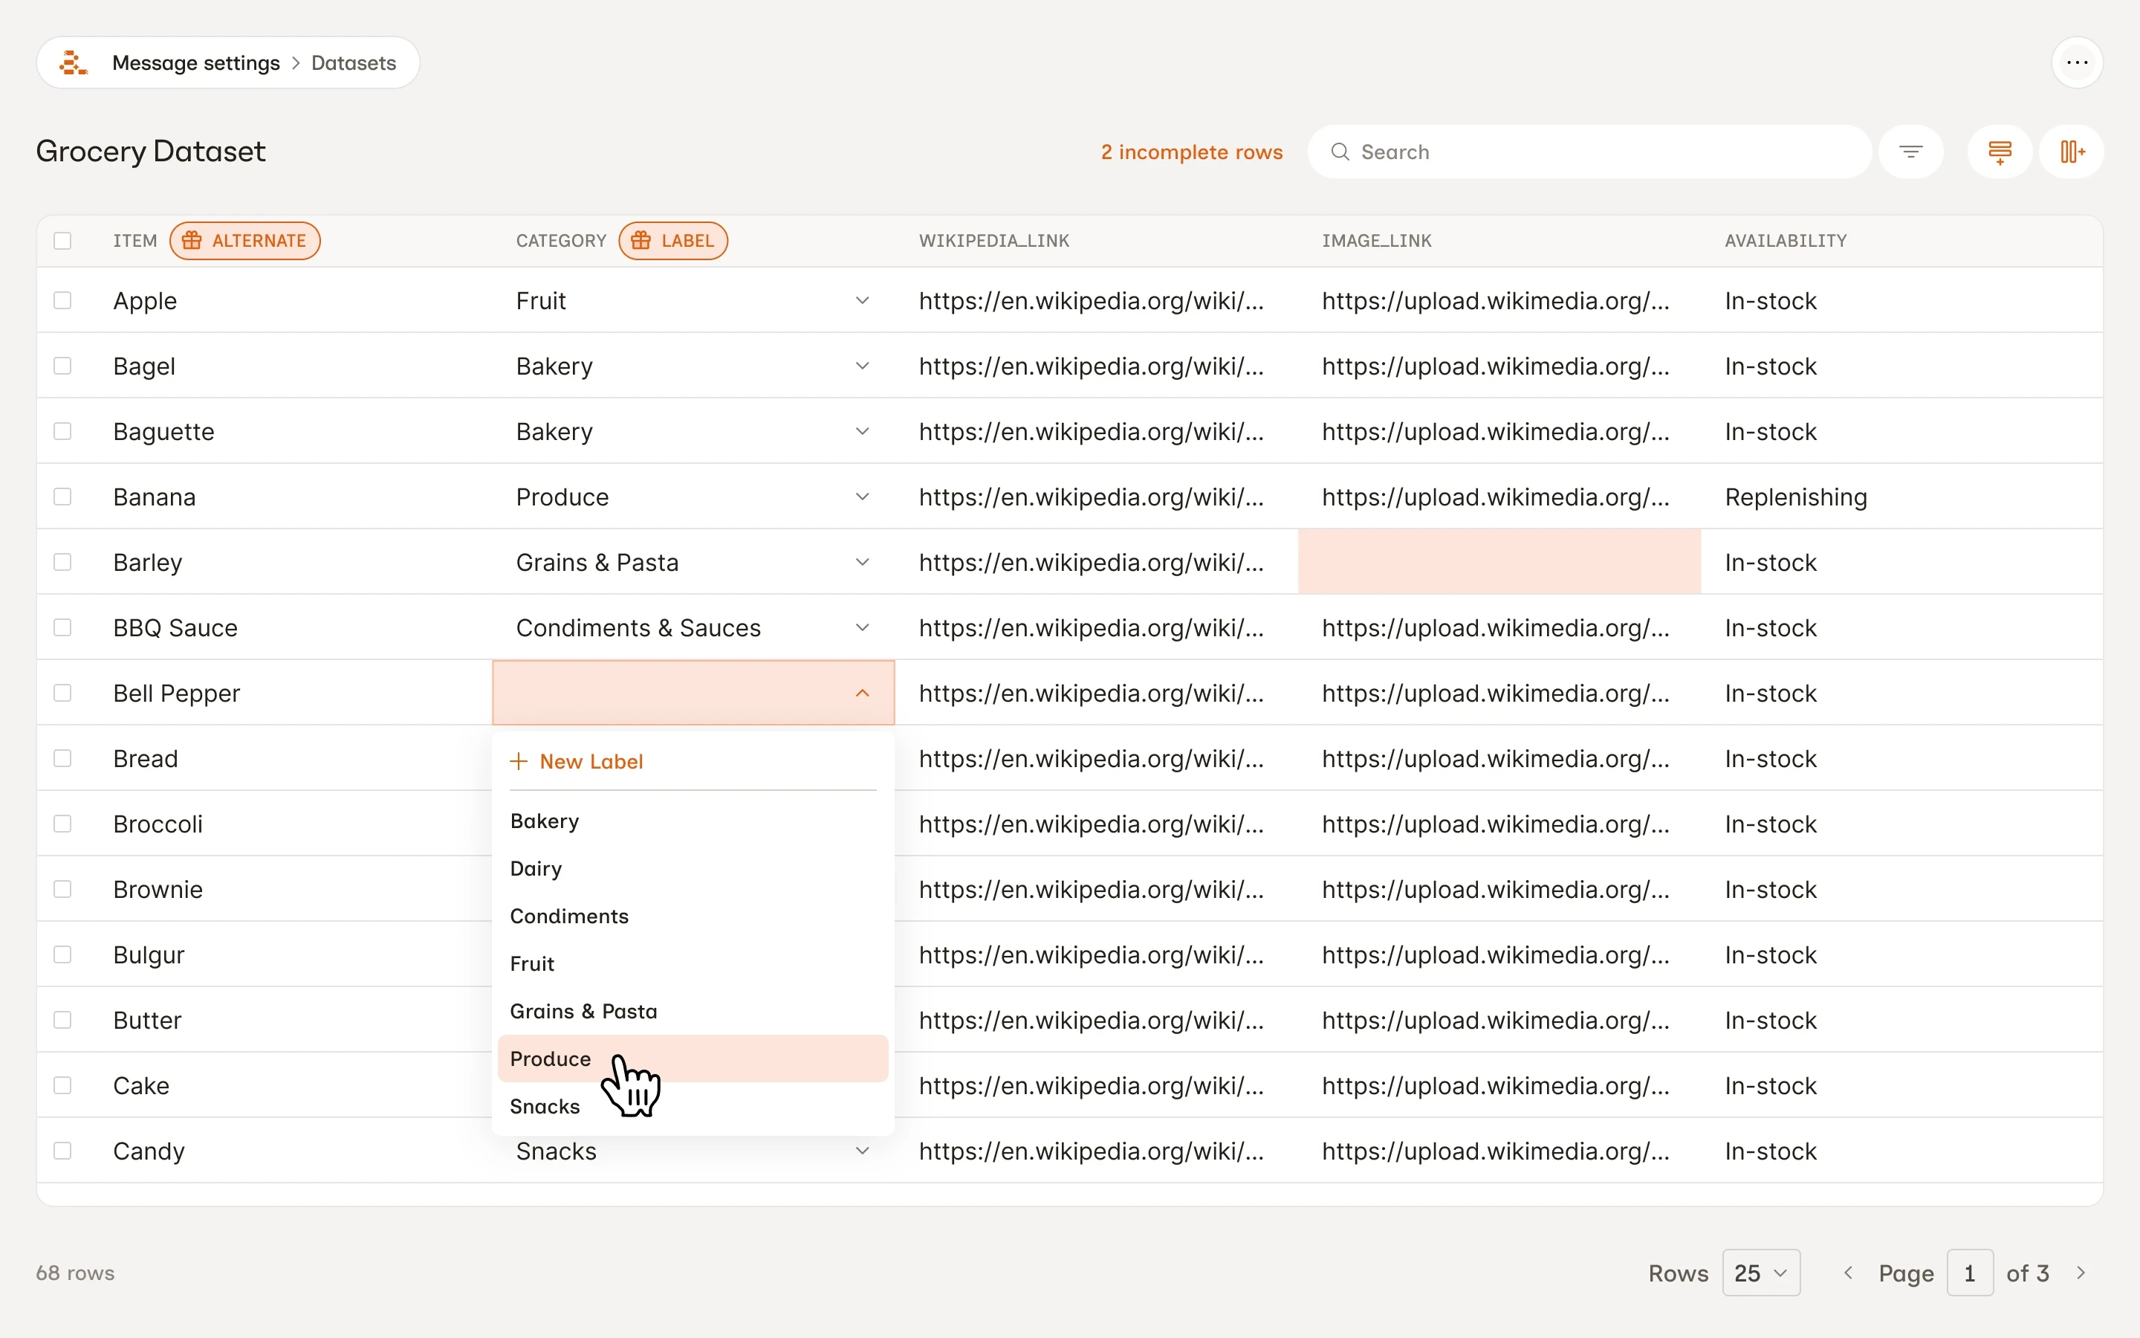Open the three-dot more options menu
The height and width of the screenshot is (1338, 2140).
tap(2076, 63)
